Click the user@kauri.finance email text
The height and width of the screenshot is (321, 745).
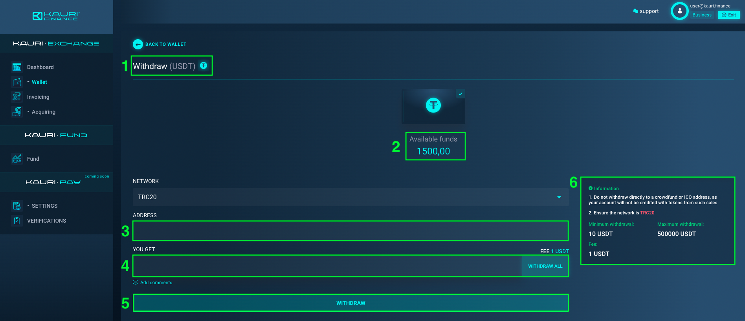pyautogui.click(x=710, y=6)
